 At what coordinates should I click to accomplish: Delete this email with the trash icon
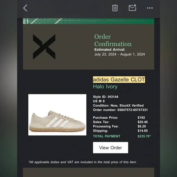click(x=115, y=8)
